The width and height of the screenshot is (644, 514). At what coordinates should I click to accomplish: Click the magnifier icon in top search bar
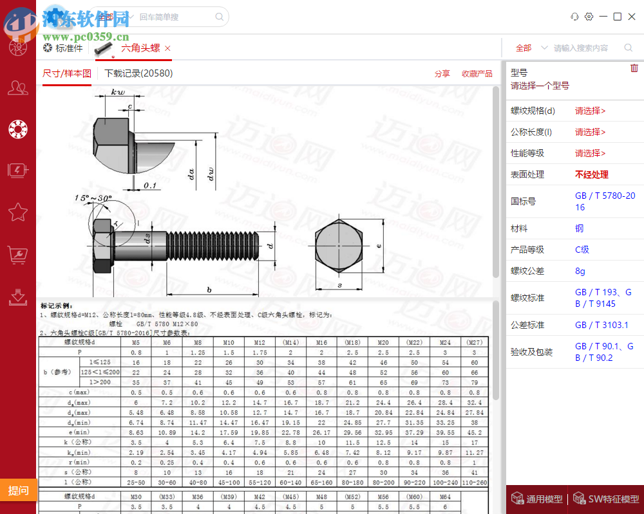218,17
